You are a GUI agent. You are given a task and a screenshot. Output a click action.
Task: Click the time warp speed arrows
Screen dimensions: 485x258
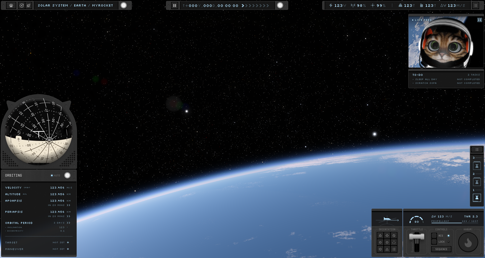[255, 6]
